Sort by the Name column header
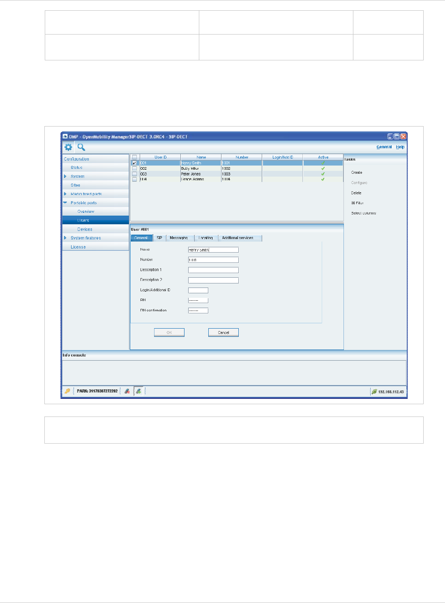 201,157
